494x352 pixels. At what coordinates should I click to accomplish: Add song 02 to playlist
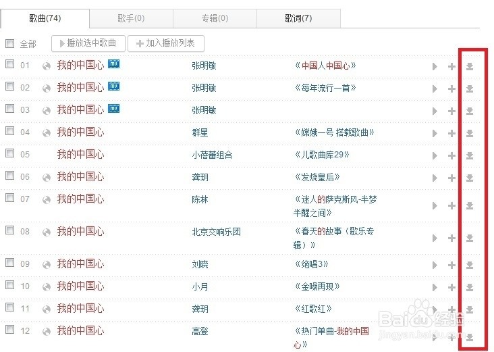pos(451,89)
